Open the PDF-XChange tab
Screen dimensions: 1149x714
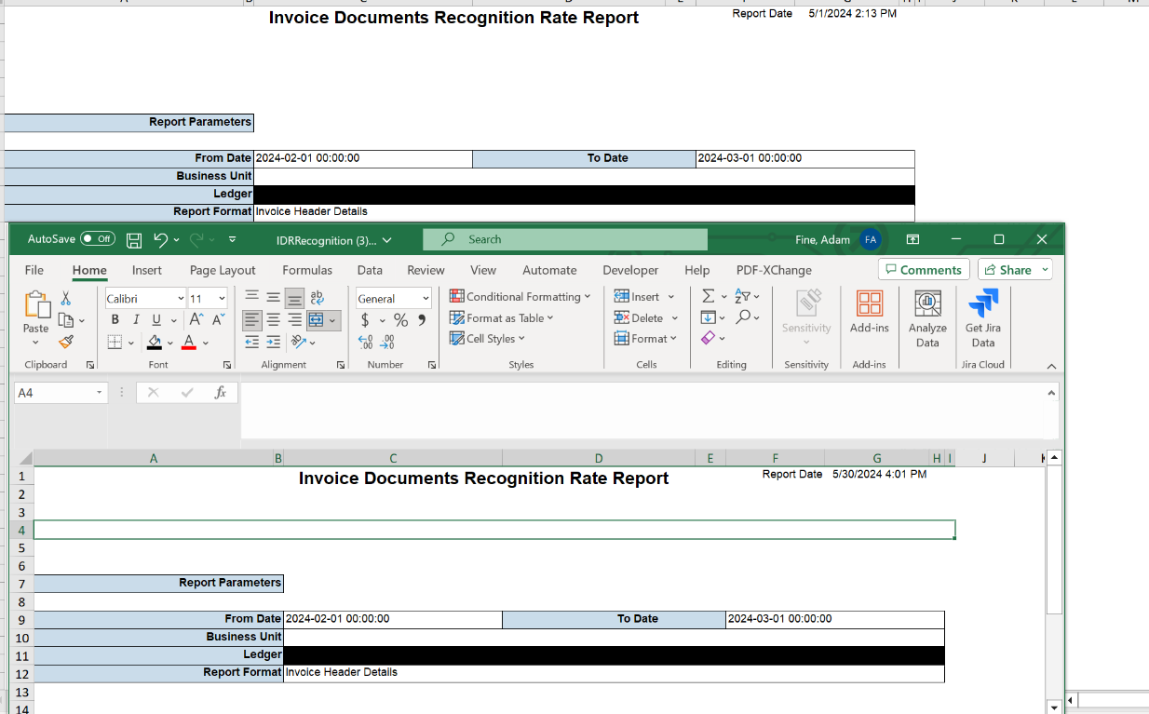[x=773, y=270]
